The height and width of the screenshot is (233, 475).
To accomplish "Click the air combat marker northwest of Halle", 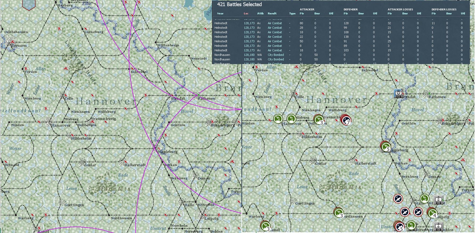I will pyautogui.click(x=398, y=199).
